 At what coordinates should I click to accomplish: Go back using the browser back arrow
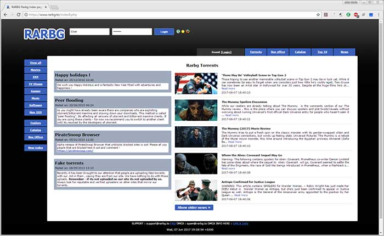pyautogui.click(x=5, y=15)
